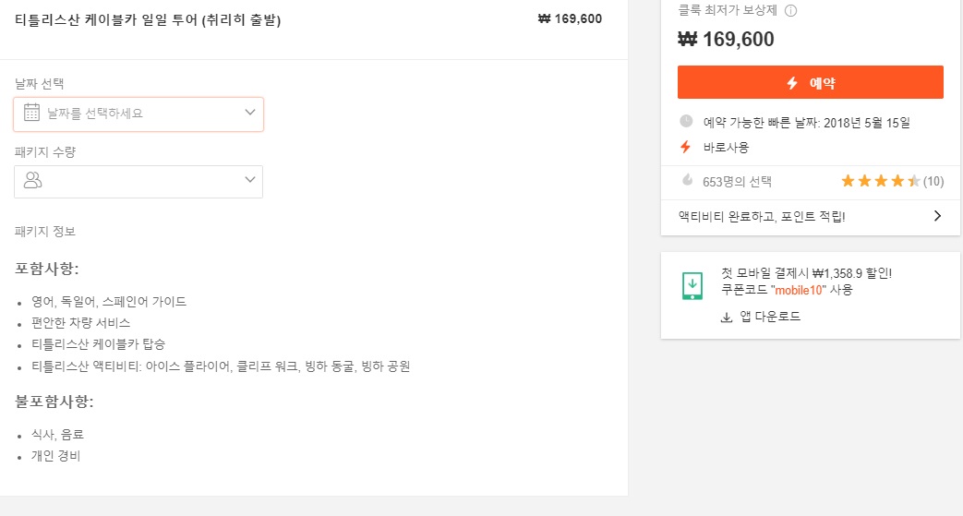Open the 날짜를 선택하세요 date dropdown
Screen dimensions: 963x516
pos(138,114)
